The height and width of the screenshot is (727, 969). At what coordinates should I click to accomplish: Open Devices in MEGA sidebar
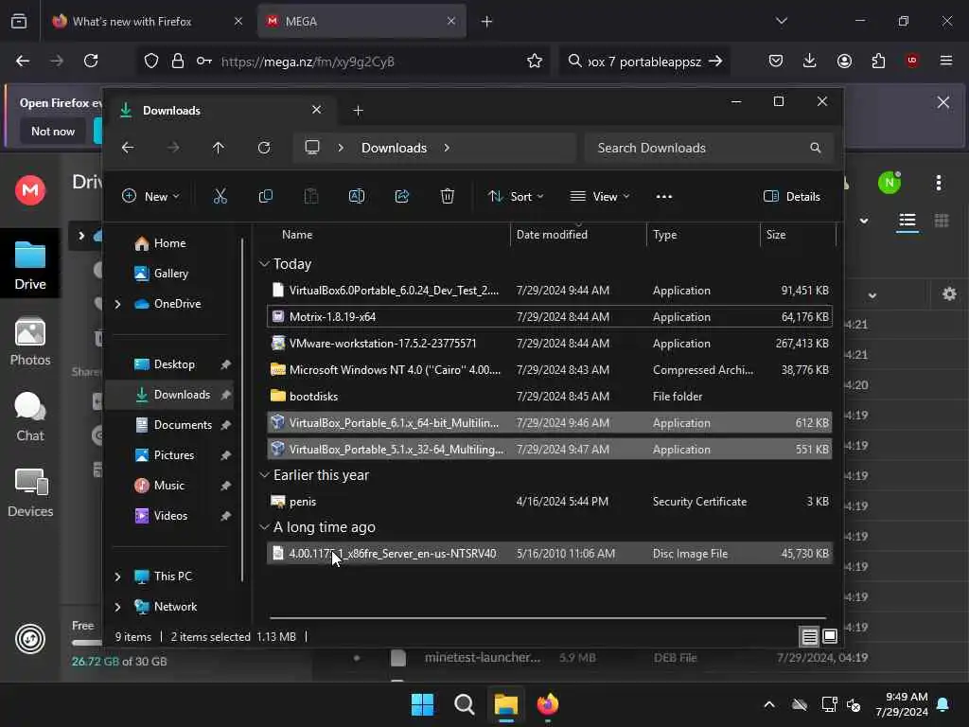tap(30, 492)
